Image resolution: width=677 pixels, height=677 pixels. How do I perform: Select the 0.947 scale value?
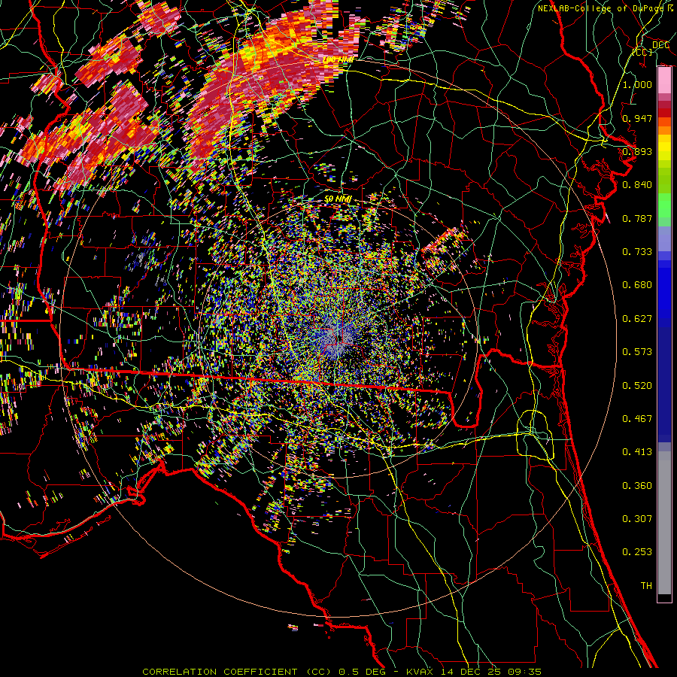(x=637, y=118)
